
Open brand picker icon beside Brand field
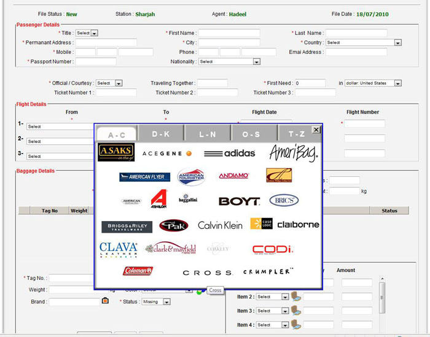(x=104, y=301)
